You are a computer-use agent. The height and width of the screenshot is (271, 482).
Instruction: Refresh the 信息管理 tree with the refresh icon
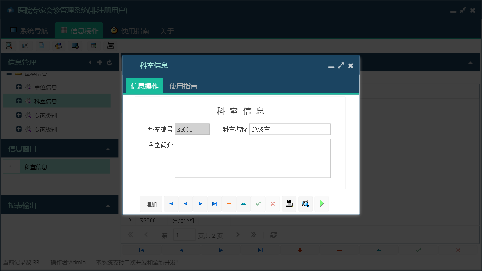click(109, 62)
